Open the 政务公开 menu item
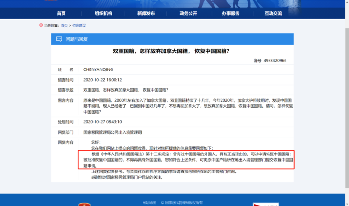The height and width of the screenshot is (206, 349). click(188, 14)
